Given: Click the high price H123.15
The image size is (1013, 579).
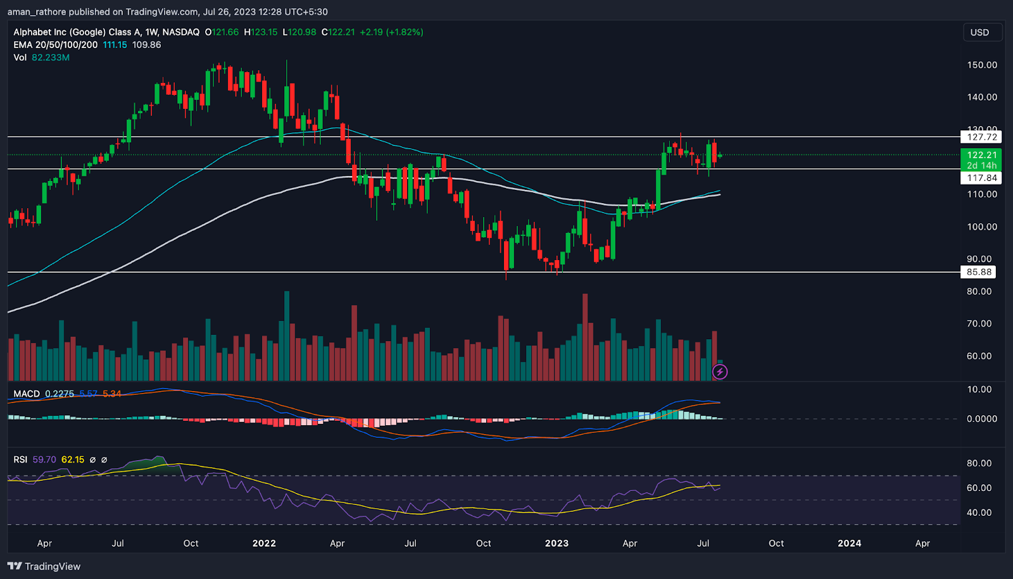Looking at the screenshot, I should click(261, 32).
